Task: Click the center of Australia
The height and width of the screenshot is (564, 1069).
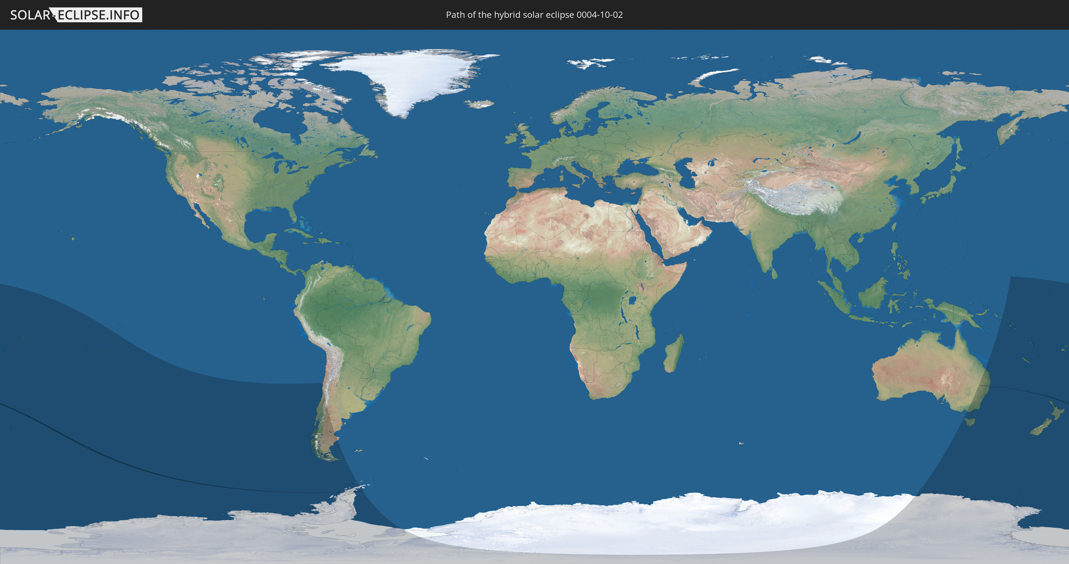Action: (932, 371)
